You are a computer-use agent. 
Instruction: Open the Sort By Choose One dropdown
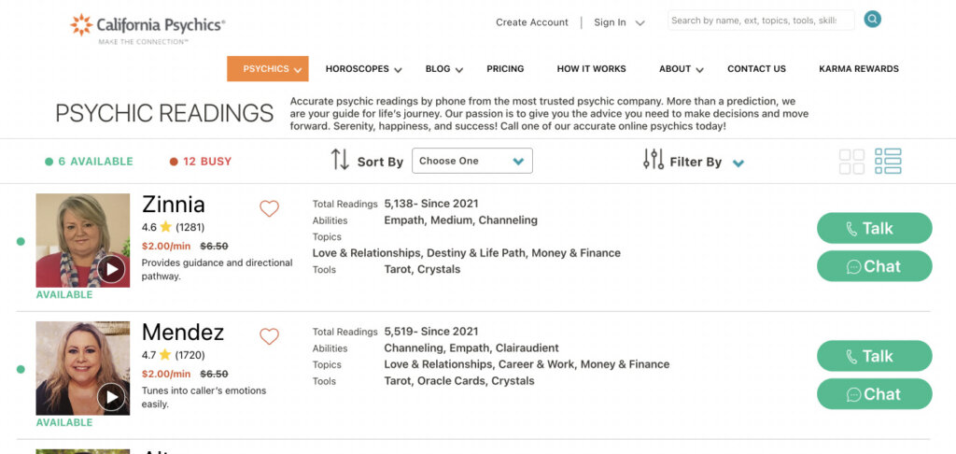pos(471,161)
